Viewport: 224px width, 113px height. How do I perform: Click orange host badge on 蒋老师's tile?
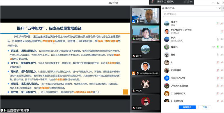(134, 73)
